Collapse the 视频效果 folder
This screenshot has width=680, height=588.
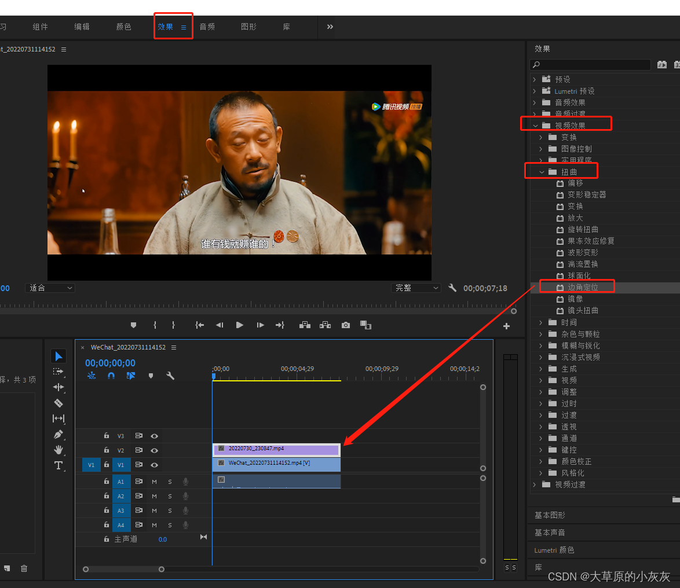point(536,126)
